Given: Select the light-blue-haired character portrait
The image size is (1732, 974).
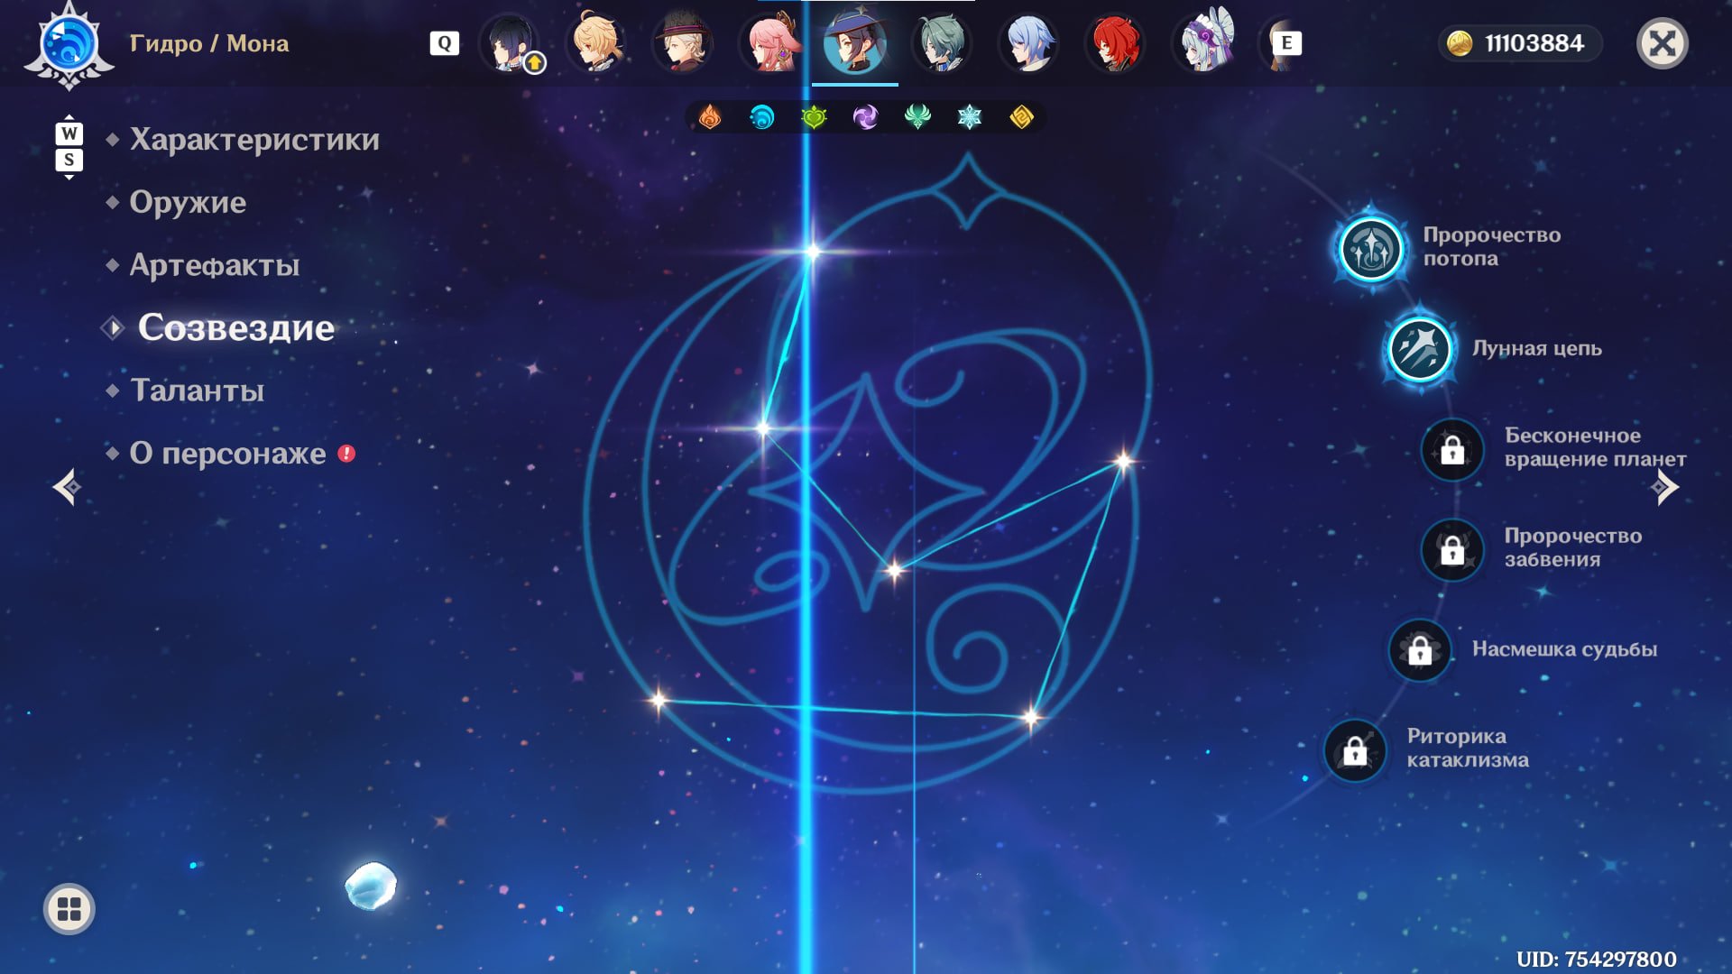Looking at the screenshot, I should 1028,43.
